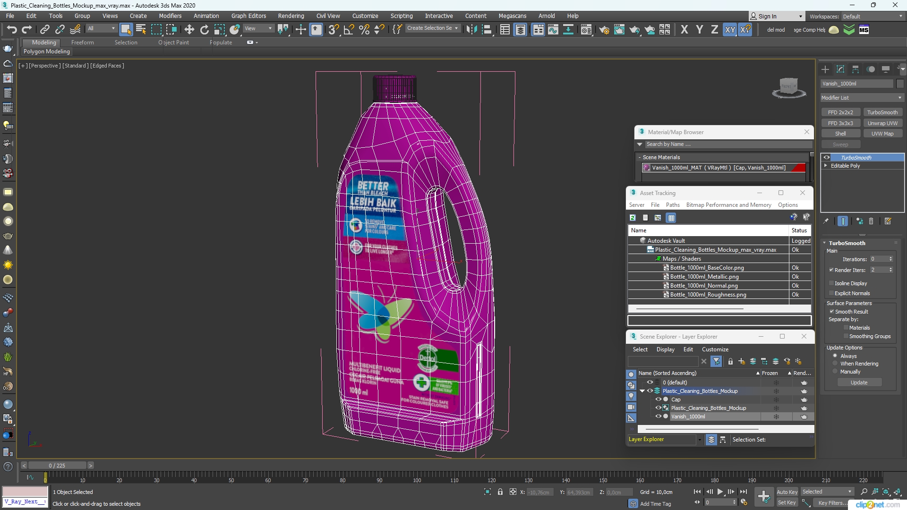The height and width of the screenshot is (510, 907).
Task: Click the Shell modifier button
Action: tap(840, 134)
